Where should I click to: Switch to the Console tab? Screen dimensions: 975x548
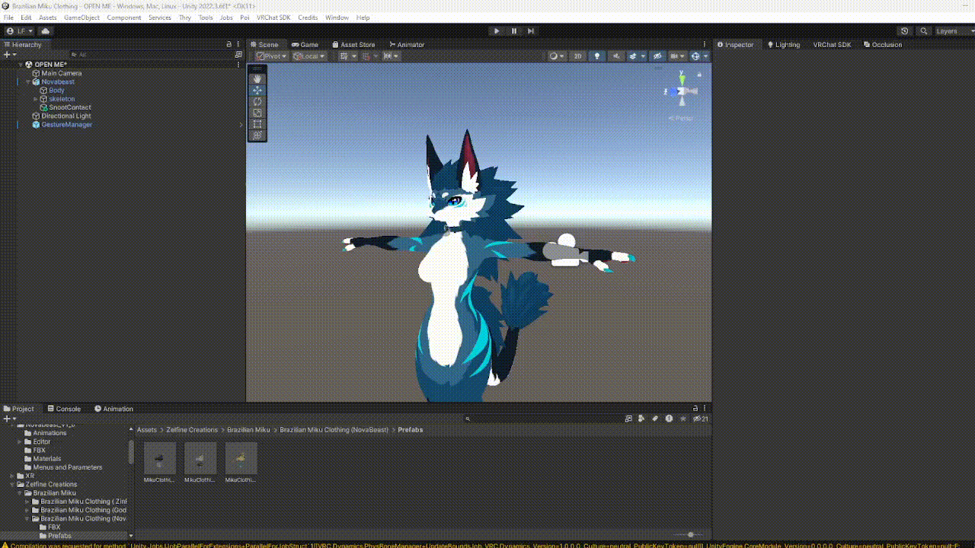click(x=63, y=409)
